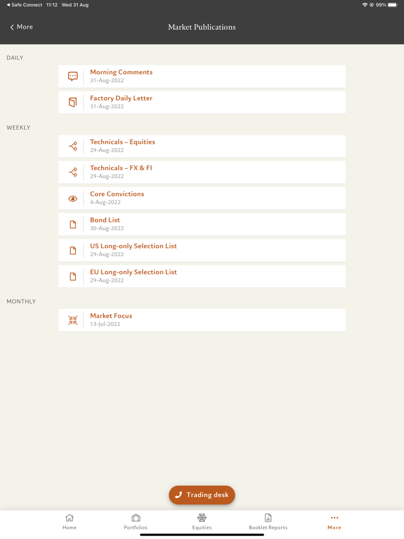Screen dimensions: 404x539
Task: Call the Trading desk
Action: [202, 495]
